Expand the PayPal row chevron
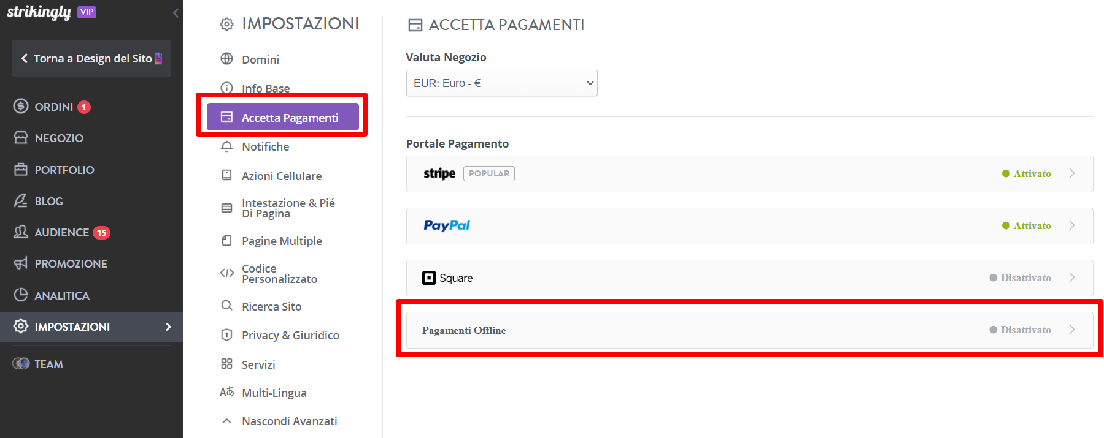Image resolution: width=1104 pixels, height=438 pixels. [1072, 225]
